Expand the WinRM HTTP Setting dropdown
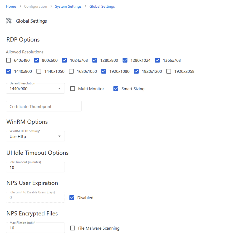Screen dimensions: 245x237 click(35, 136)
